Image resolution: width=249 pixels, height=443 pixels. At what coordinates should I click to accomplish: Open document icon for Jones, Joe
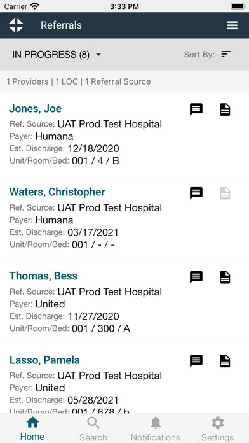tap(225, 109)
